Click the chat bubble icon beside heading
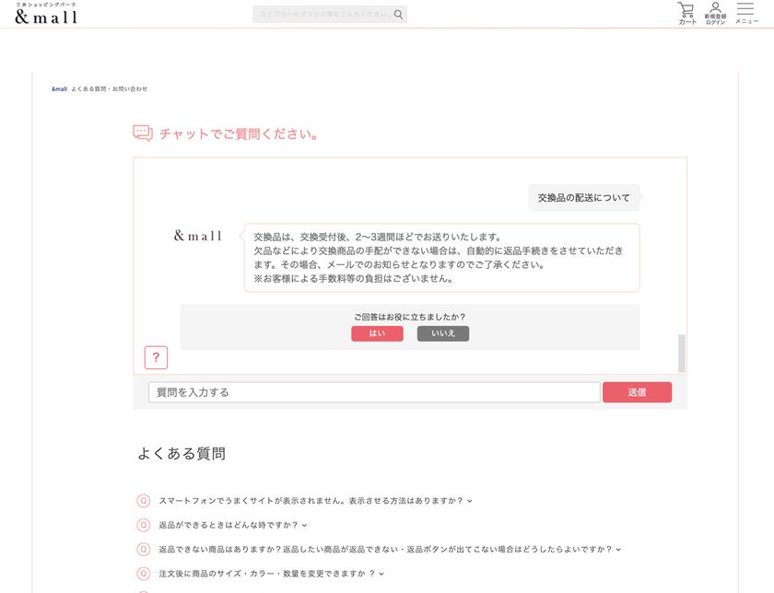Screen dimensions: 774x593 [143, 134]
